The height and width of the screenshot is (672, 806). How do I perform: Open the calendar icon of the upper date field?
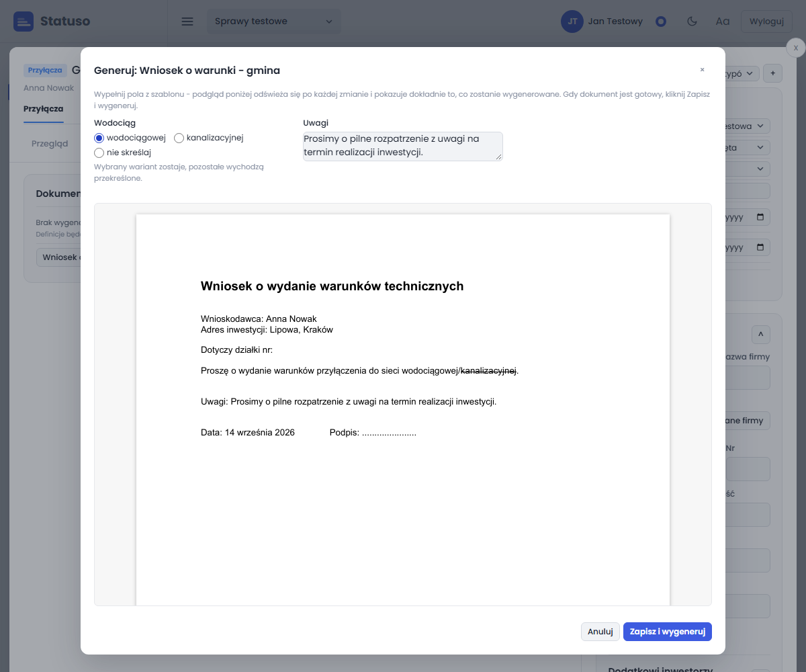[760, 218]
